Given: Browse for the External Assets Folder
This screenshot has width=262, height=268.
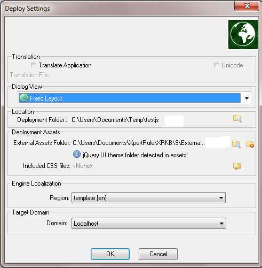Looking at the screenshot, I should click(236, 144).
